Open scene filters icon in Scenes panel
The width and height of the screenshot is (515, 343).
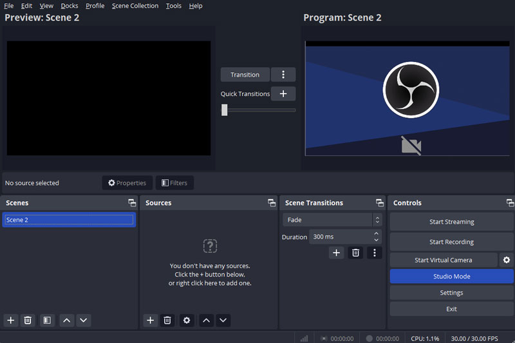[47, 320]
